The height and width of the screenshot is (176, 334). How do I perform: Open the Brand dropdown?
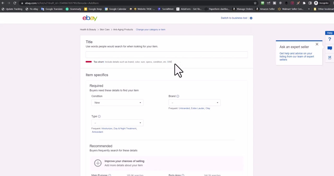coord(195,103)
